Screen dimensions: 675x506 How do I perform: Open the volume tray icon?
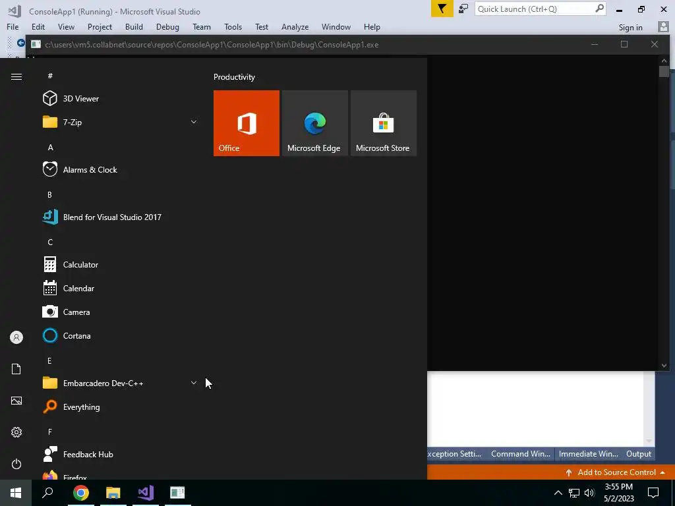(589, 493)
